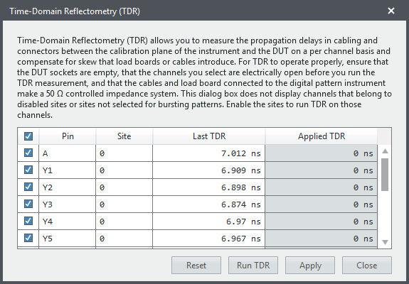Start measurement with Run TDR button
The width and height of the screenshot is (409, 284).
tap(253, 266)
